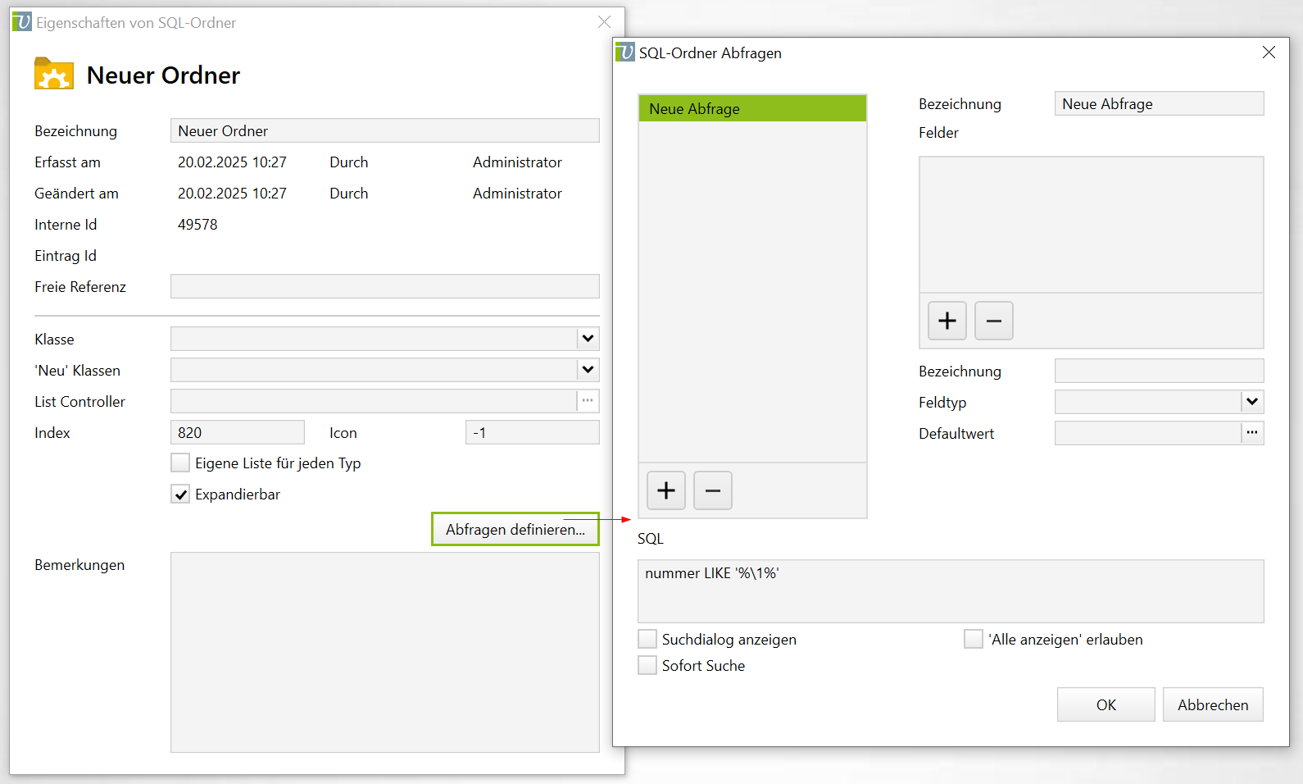Expand the Feldtyp dropdown
The height and width of the screenshot is (784, 1303).
click(1251, 402)
